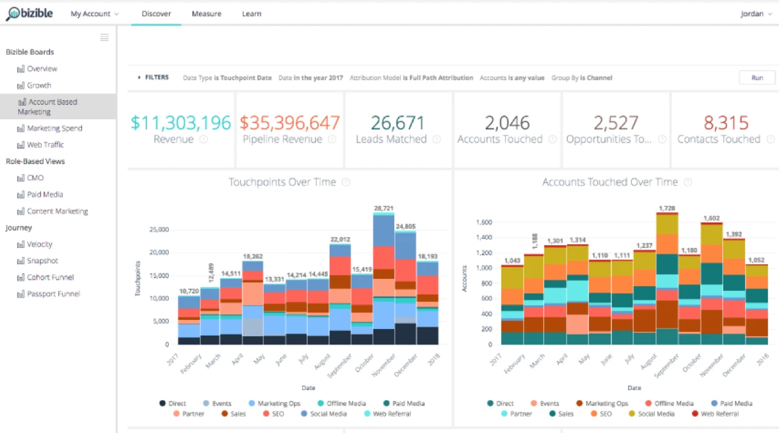Click the Velocity chart icon
Image resolution: width=779 pixels, height=433 pixels.
pyautogui.click(x=21, y=244)
